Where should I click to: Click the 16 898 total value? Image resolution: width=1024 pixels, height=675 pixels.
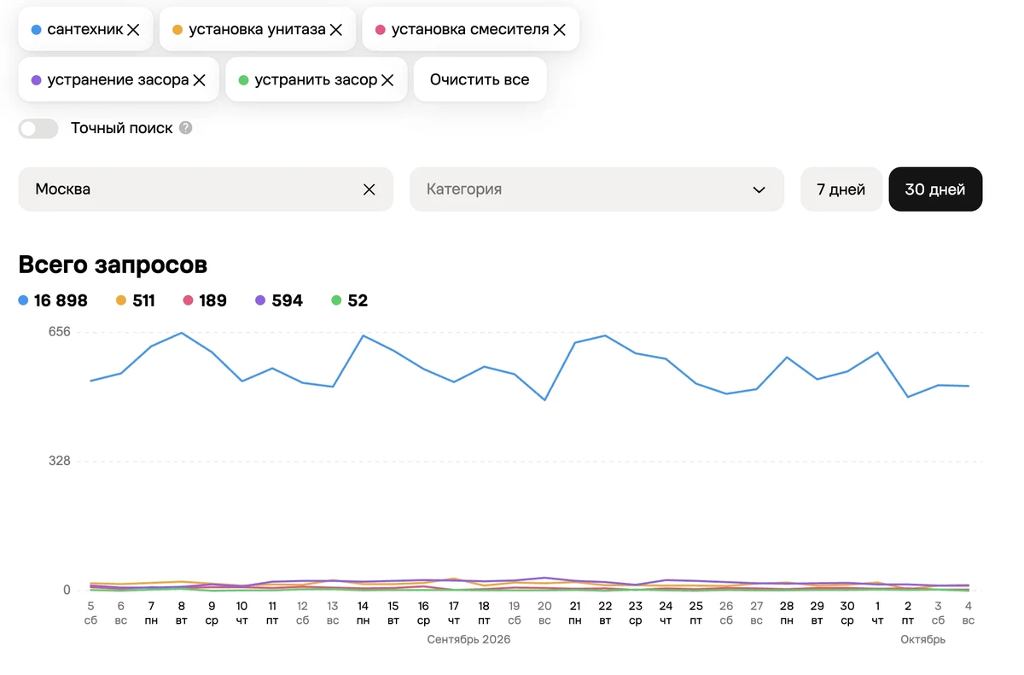click(61, 300)
